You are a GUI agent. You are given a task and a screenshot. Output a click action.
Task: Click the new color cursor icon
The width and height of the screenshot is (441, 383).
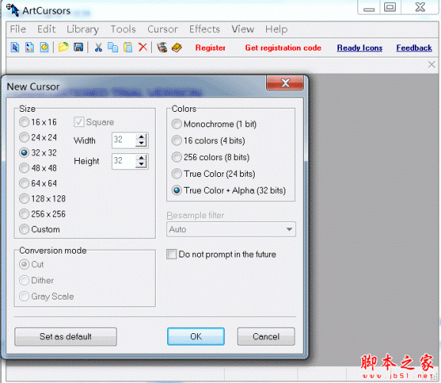(30, 47)
